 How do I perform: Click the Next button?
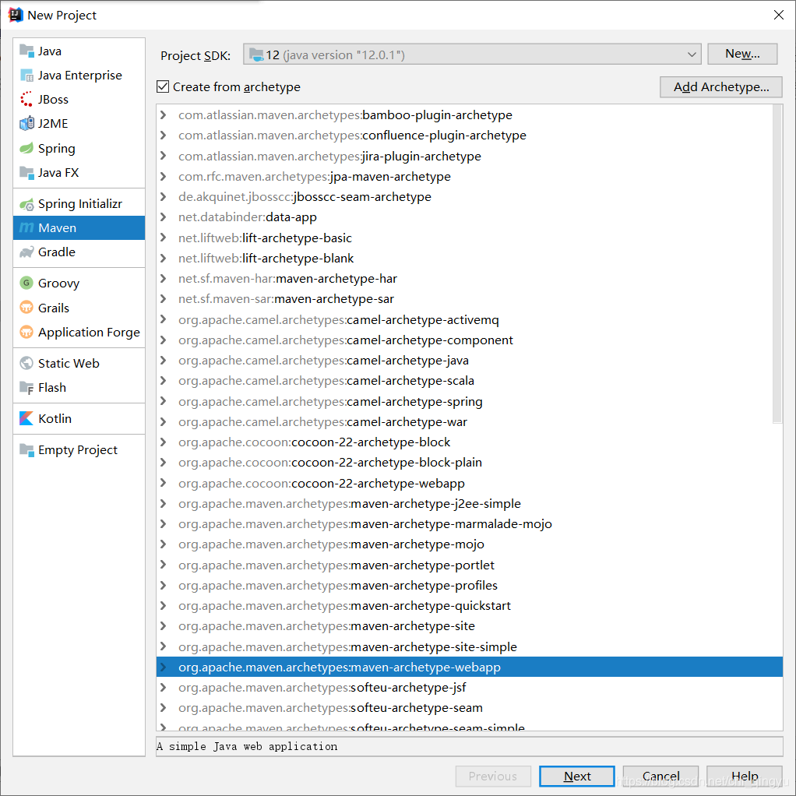pyautogui.click(x=576, y=777)
